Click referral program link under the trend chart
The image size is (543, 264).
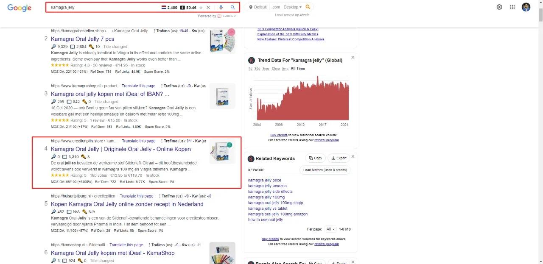pyautogui.click(x=327, y=140)
